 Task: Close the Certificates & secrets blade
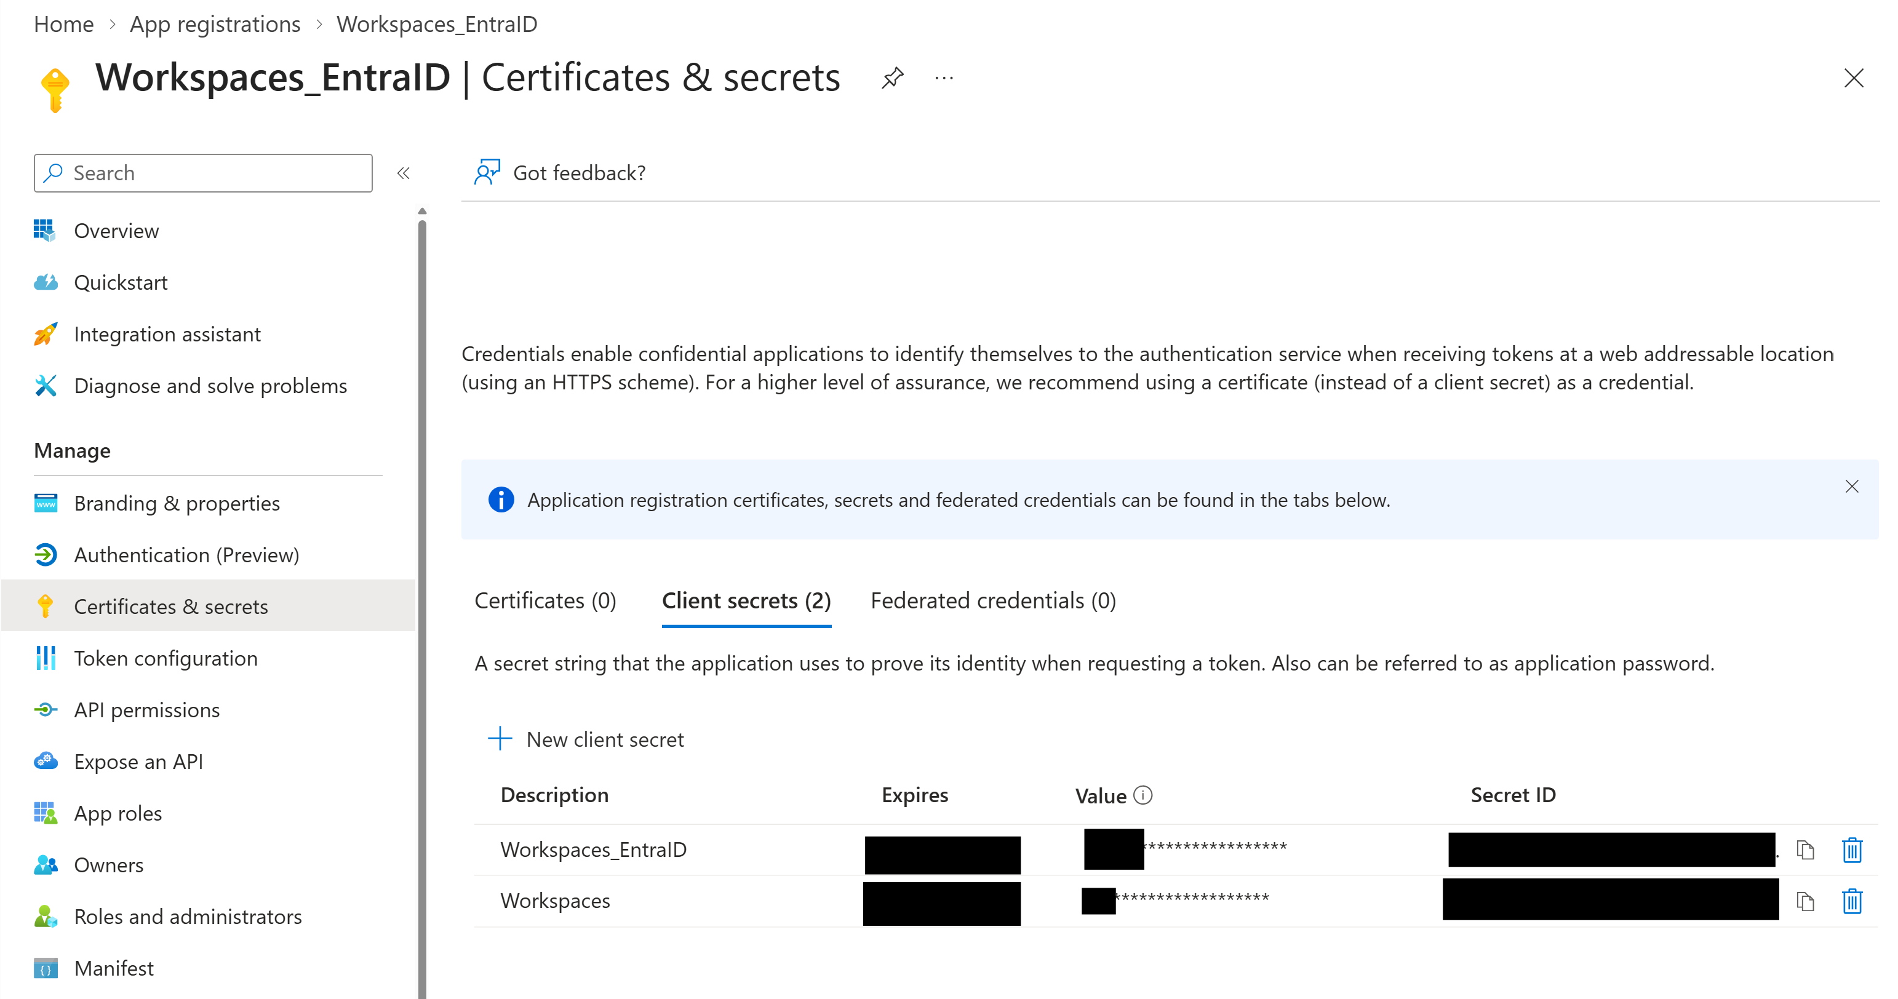coord(1853,78)
